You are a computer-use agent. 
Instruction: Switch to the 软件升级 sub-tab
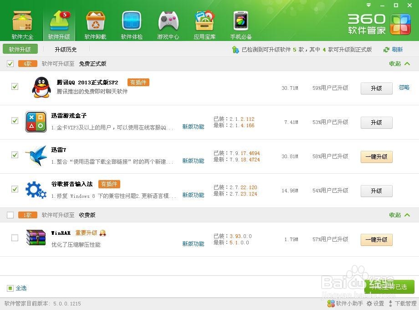point(20,50)
